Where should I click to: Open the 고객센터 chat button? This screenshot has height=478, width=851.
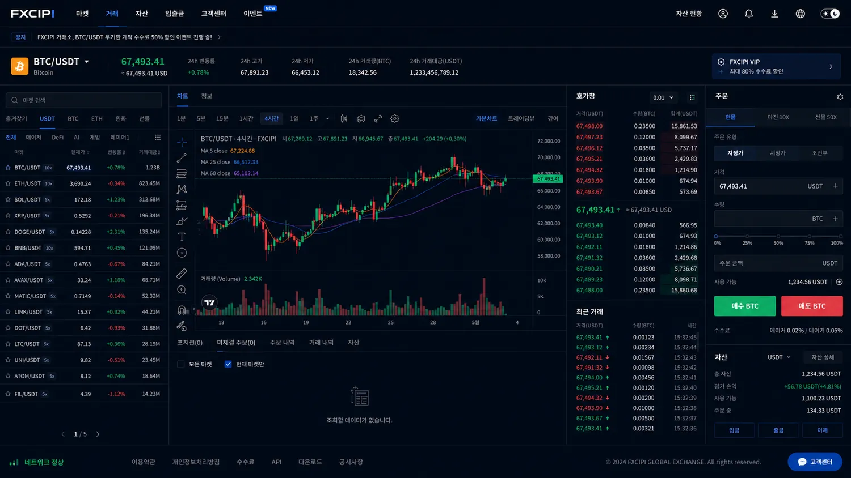[815, 462]
